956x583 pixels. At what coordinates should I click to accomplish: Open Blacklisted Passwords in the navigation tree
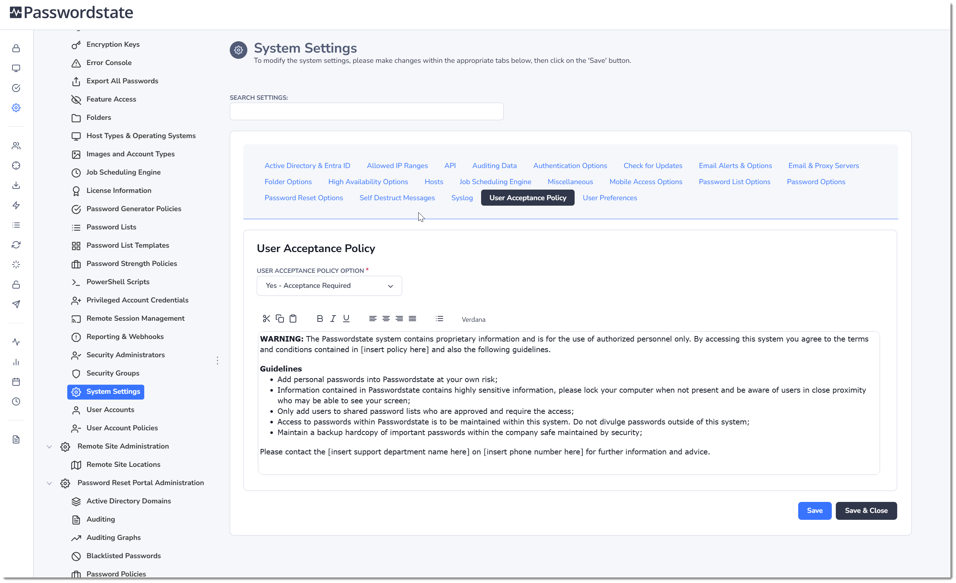(x=123, y=556)
